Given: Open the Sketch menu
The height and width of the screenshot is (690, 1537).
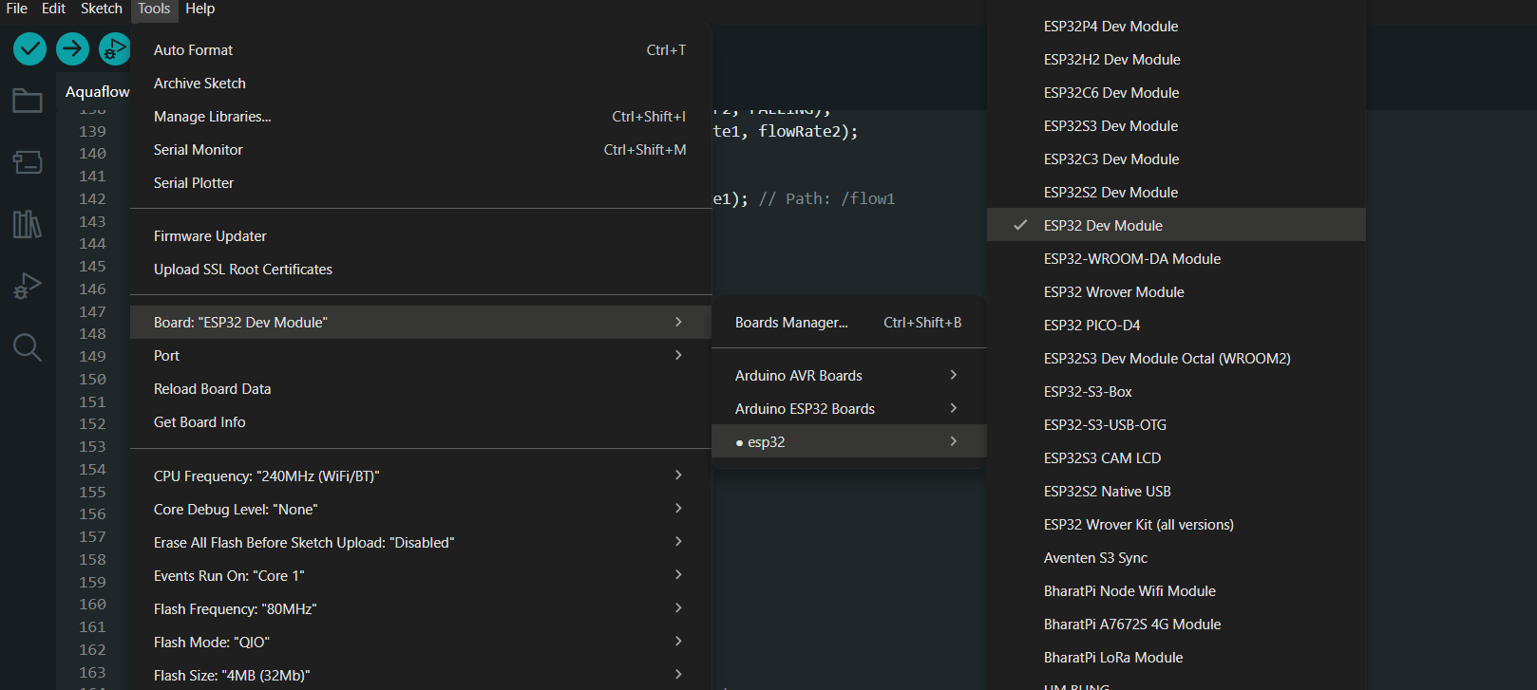Looking at the screenshot, I should 101,9.
